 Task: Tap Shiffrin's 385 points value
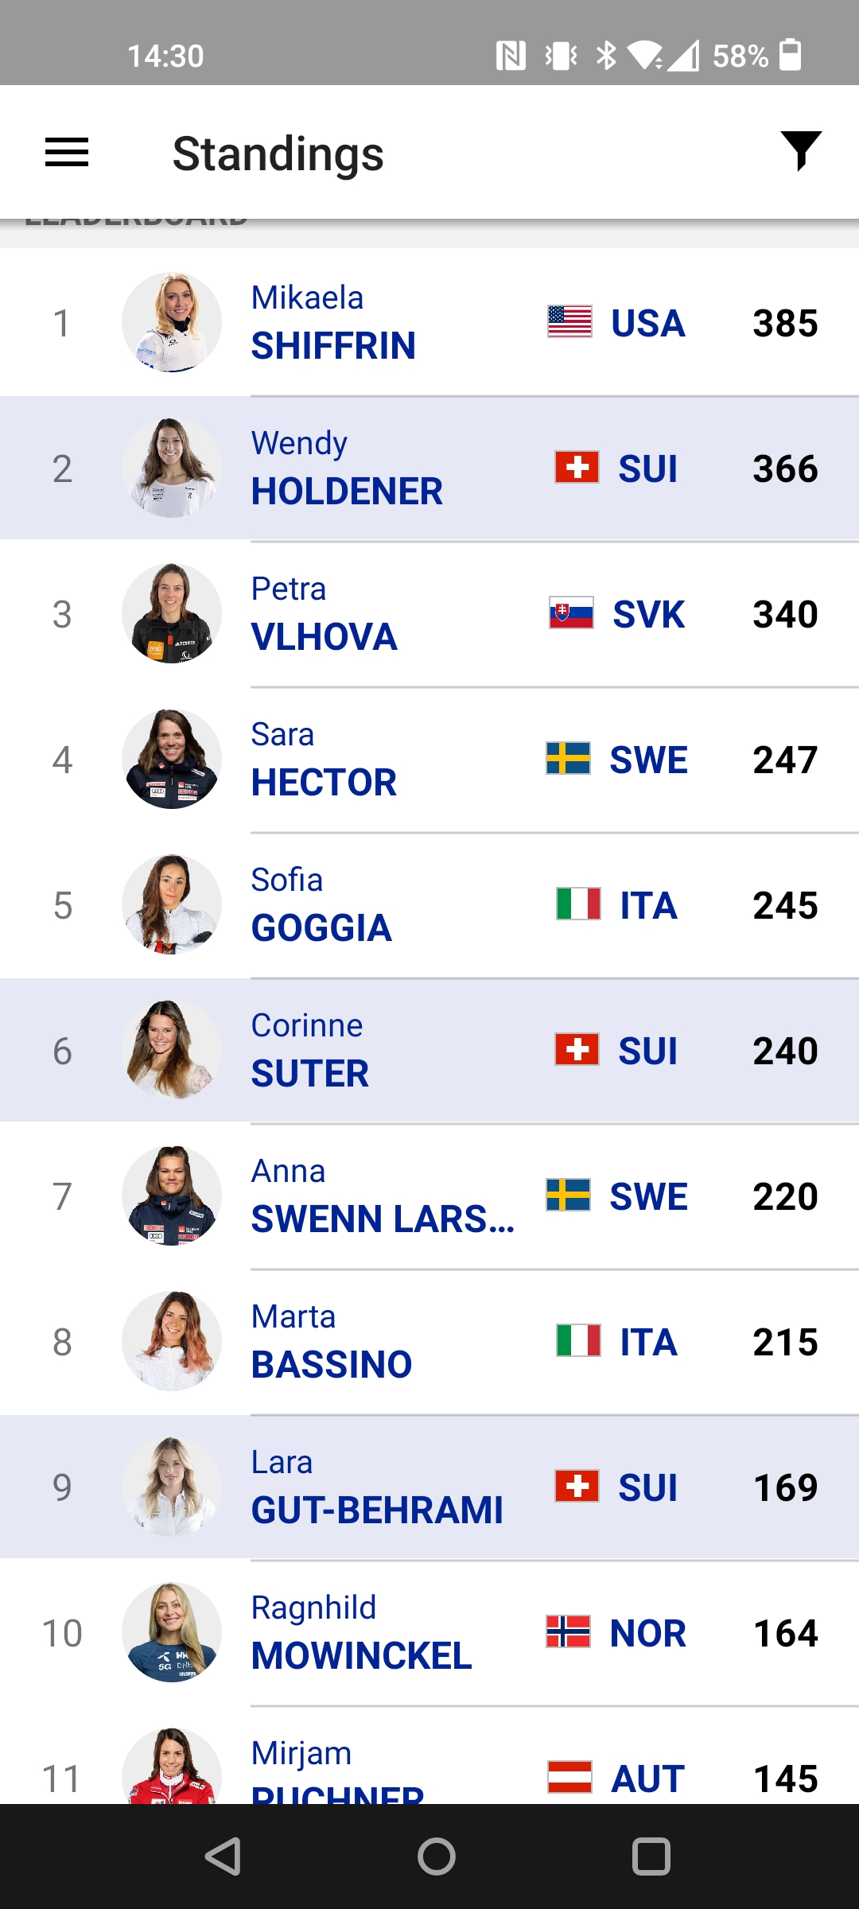(786, 323)
